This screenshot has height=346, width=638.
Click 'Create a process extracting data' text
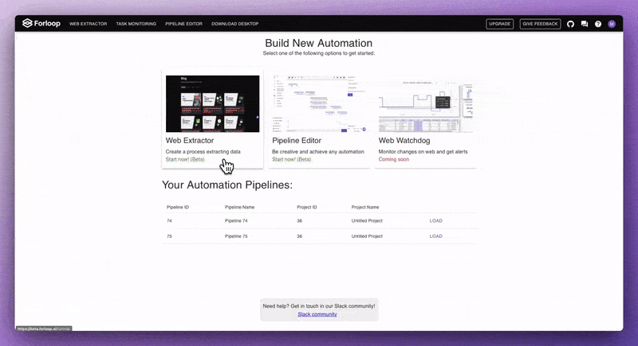pos(203,152)
